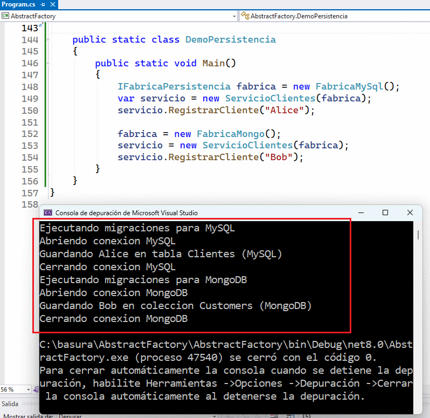Viewport: 430px width, 418px height.
Task: Click line number 148 in the gutter
Action: coord(31,87)
